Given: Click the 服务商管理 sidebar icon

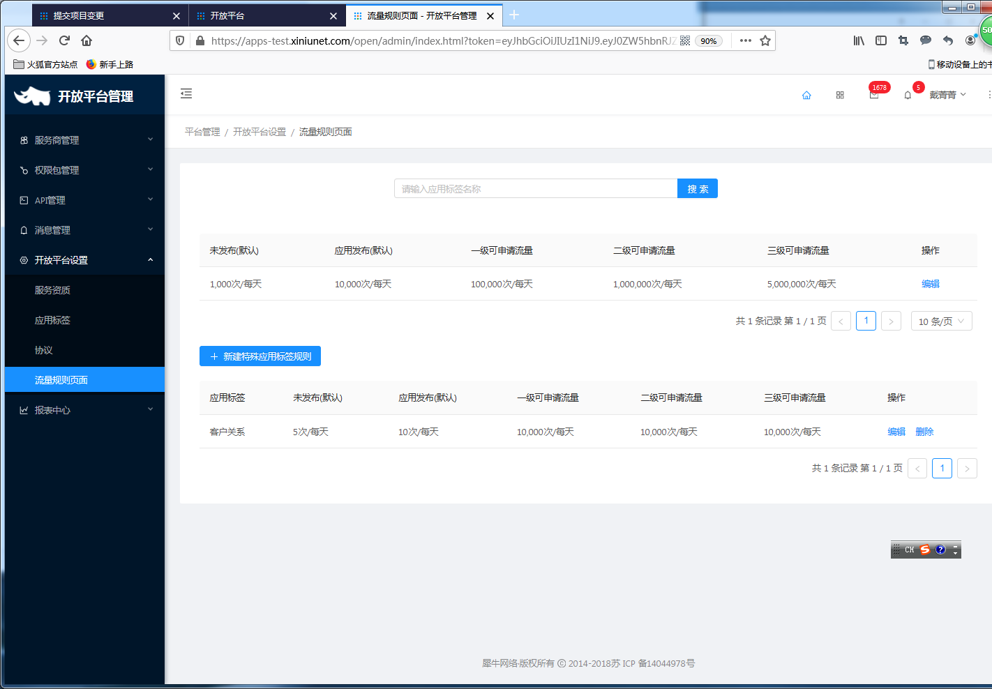Looking at the screenshot, I should tap(24, 140).
